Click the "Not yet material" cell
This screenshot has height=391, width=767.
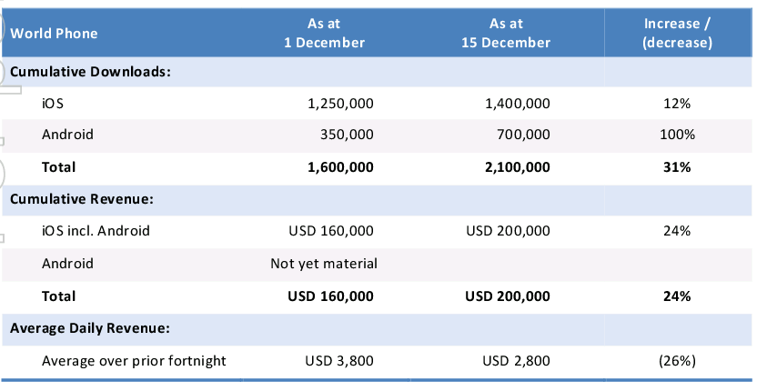coord(324,264)
